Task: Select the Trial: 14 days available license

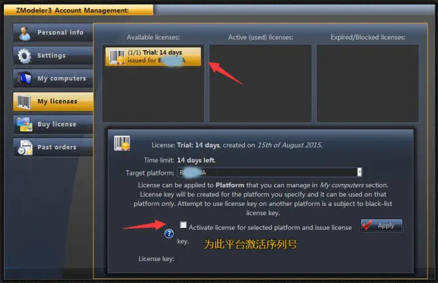Action: point(153,56)
